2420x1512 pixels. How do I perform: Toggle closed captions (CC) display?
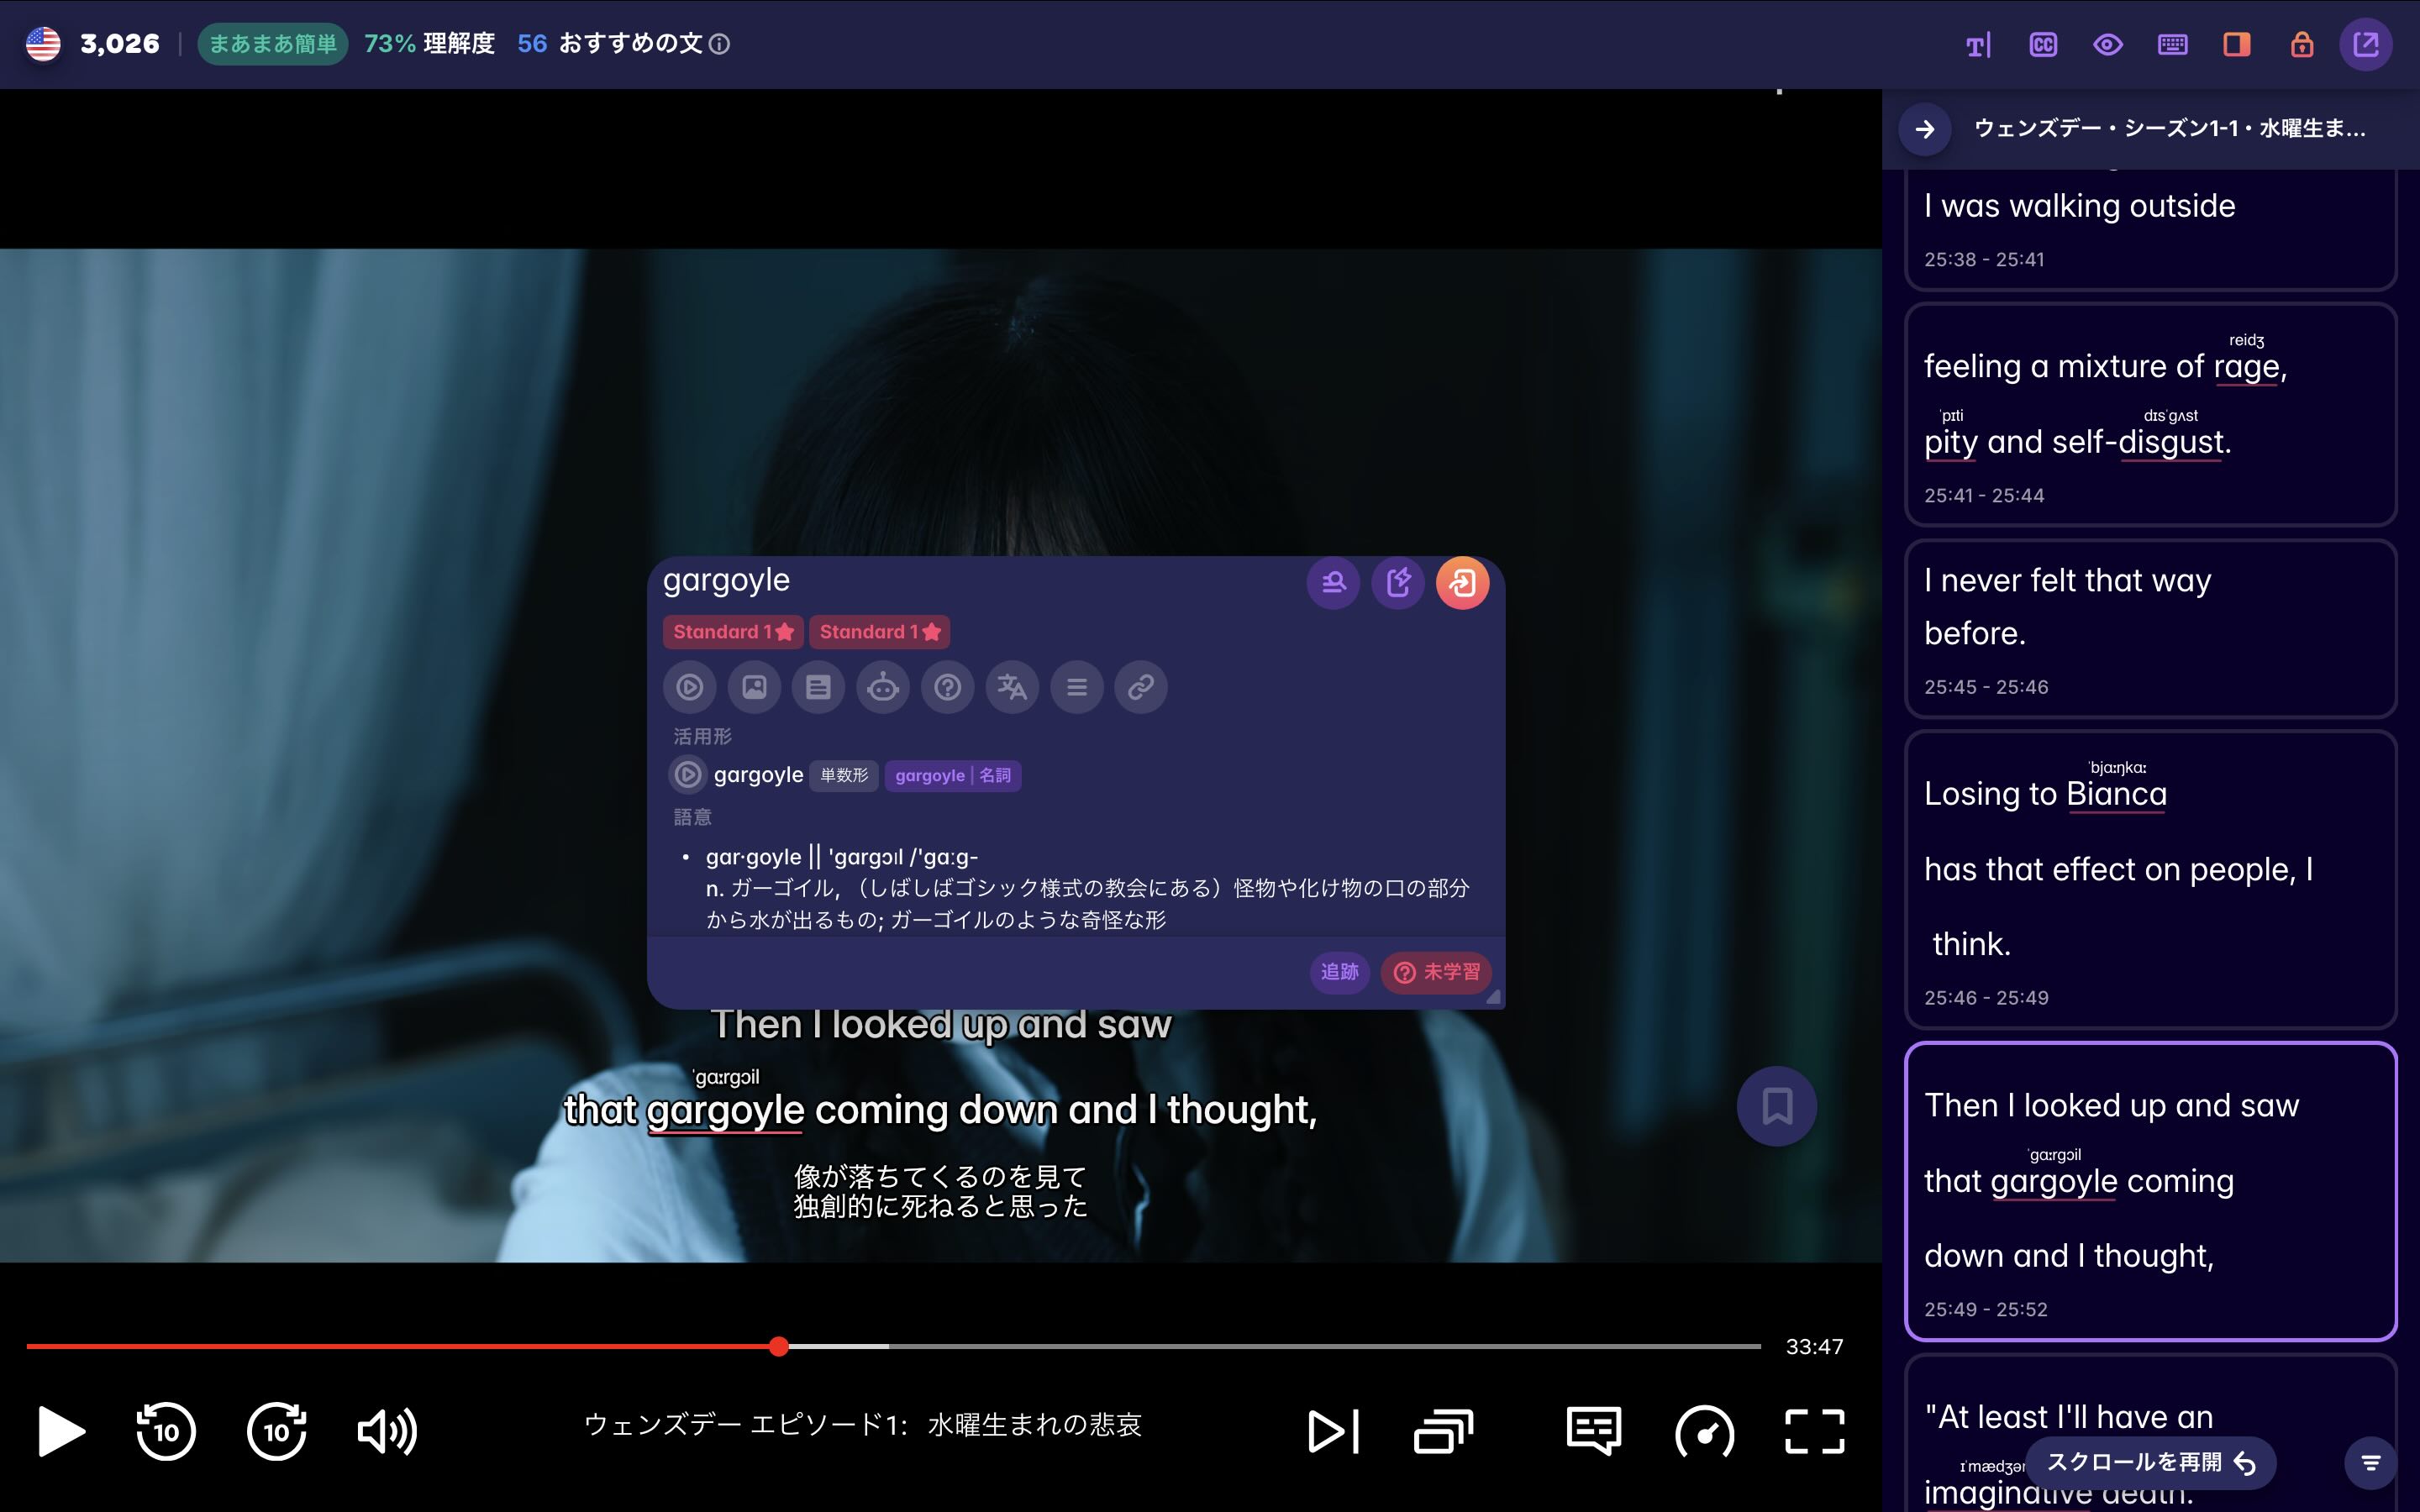pyautogui.click(x=2043, y=44)
